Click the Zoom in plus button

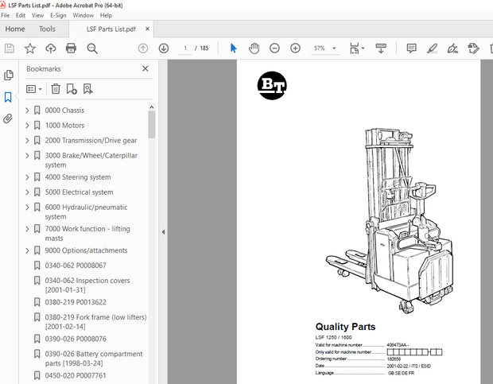coord(295,48)
